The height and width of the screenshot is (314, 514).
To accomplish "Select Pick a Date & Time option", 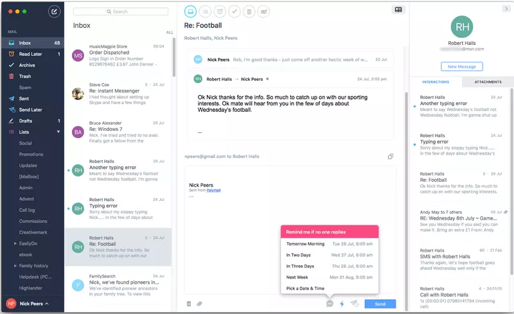I will [330, 288].
